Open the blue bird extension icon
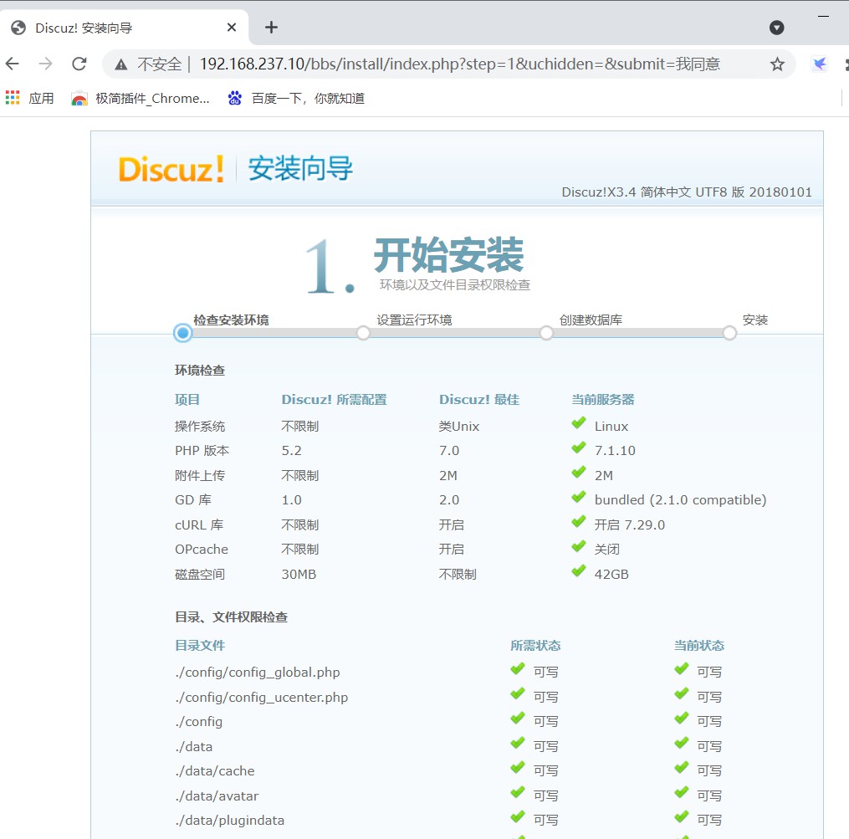 pyautogui.click(x=819, y=64)
